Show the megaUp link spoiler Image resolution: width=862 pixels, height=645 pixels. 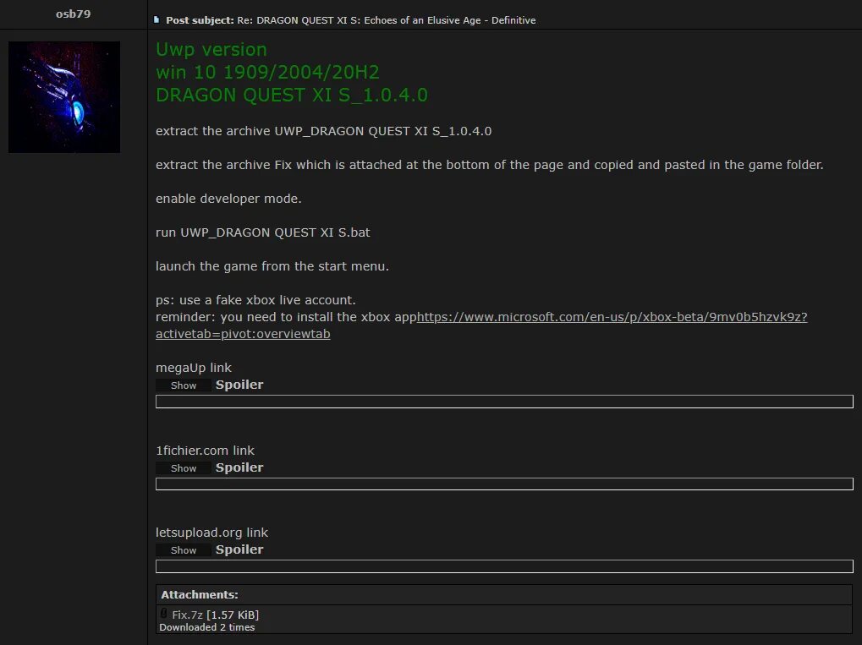184,385
